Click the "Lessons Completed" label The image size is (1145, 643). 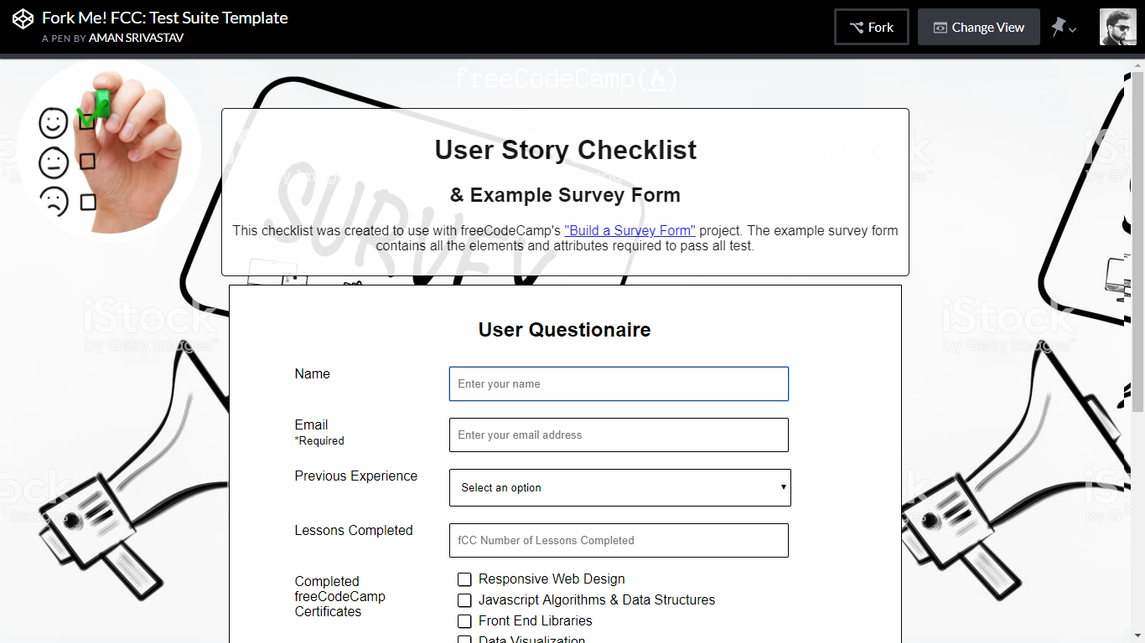click(354, 530)
